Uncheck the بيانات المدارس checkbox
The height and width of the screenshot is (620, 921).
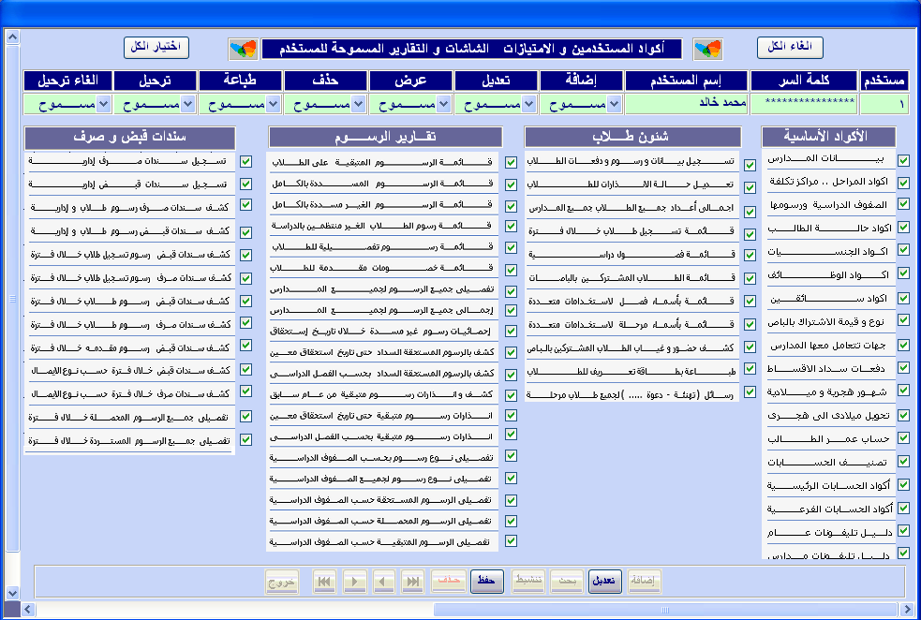point(903,160)
